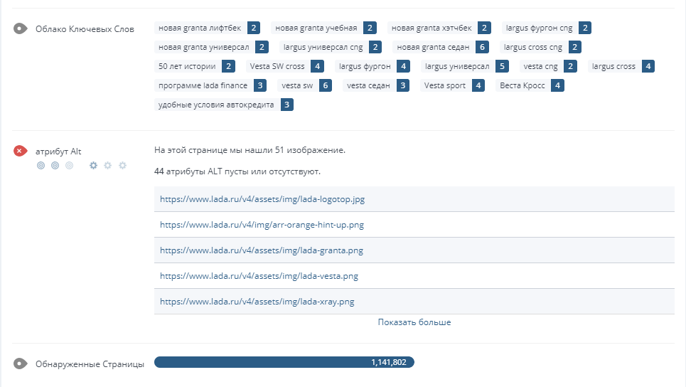Open the lada-logotop.jpg image link
686x387 pixels.
pos(262,199)
